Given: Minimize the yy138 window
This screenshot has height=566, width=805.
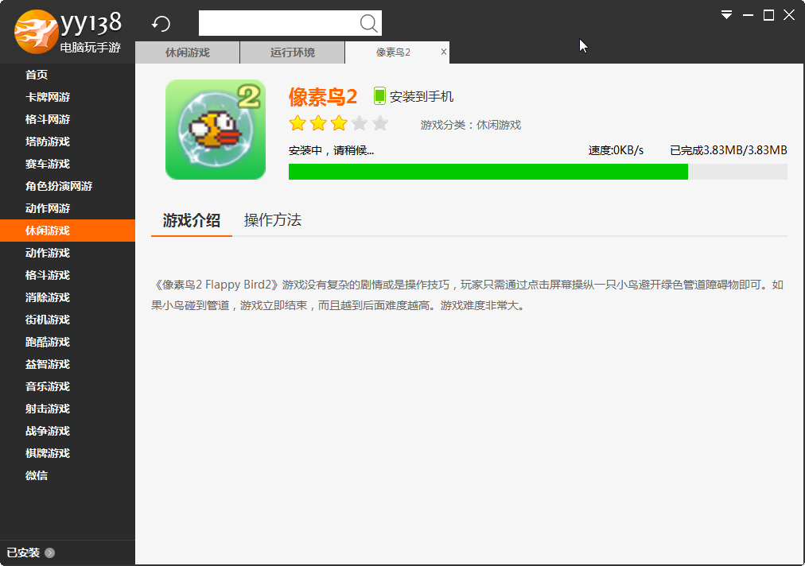Looking at the screenshot, I should click(748, 15).
